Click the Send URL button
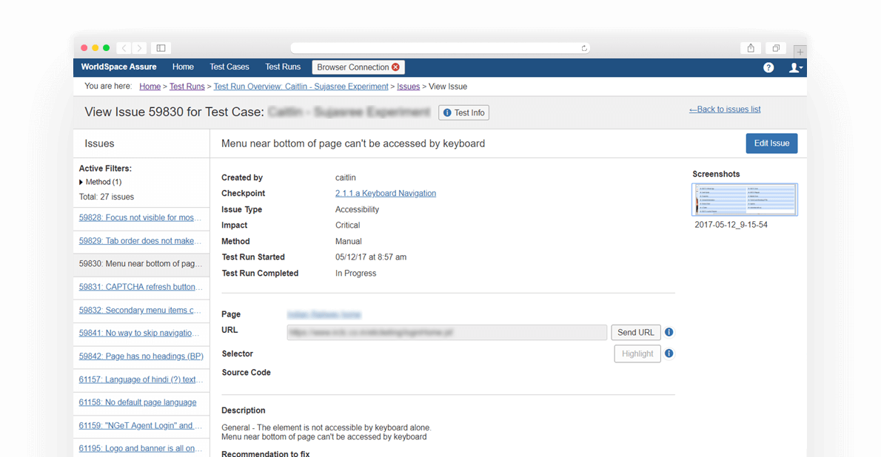This screenshot has height=457, width=881. (635, 332)
